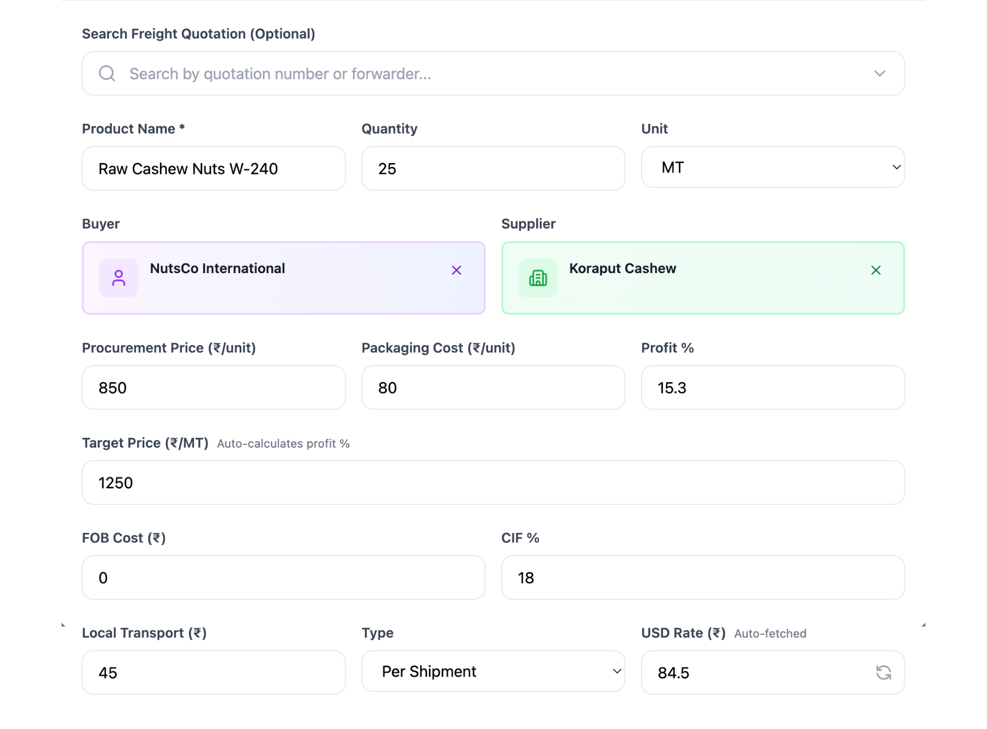Click the Procurement Price field showing 850
Viewport: 987px width, 729px height.
[x=213, y=388]
